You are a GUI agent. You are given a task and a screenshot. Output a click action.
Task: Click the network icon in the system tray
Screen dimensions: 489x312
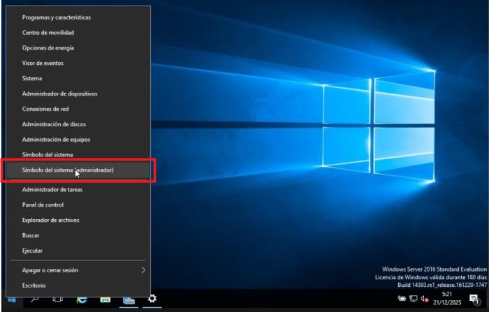414,299
